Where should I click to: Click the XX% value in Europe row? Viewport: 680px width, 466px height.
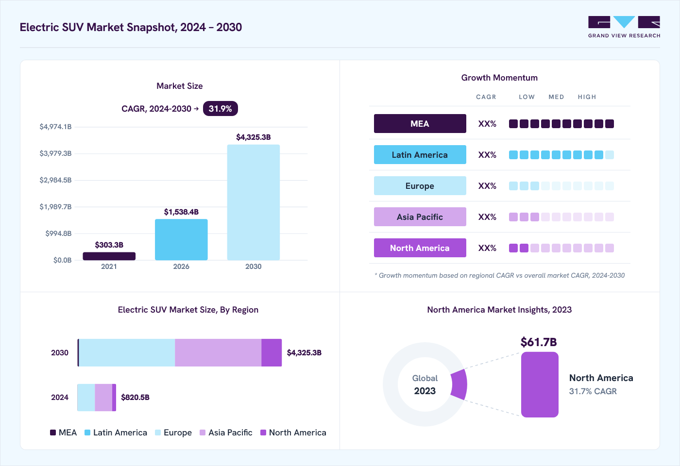(x=487, y=186)
